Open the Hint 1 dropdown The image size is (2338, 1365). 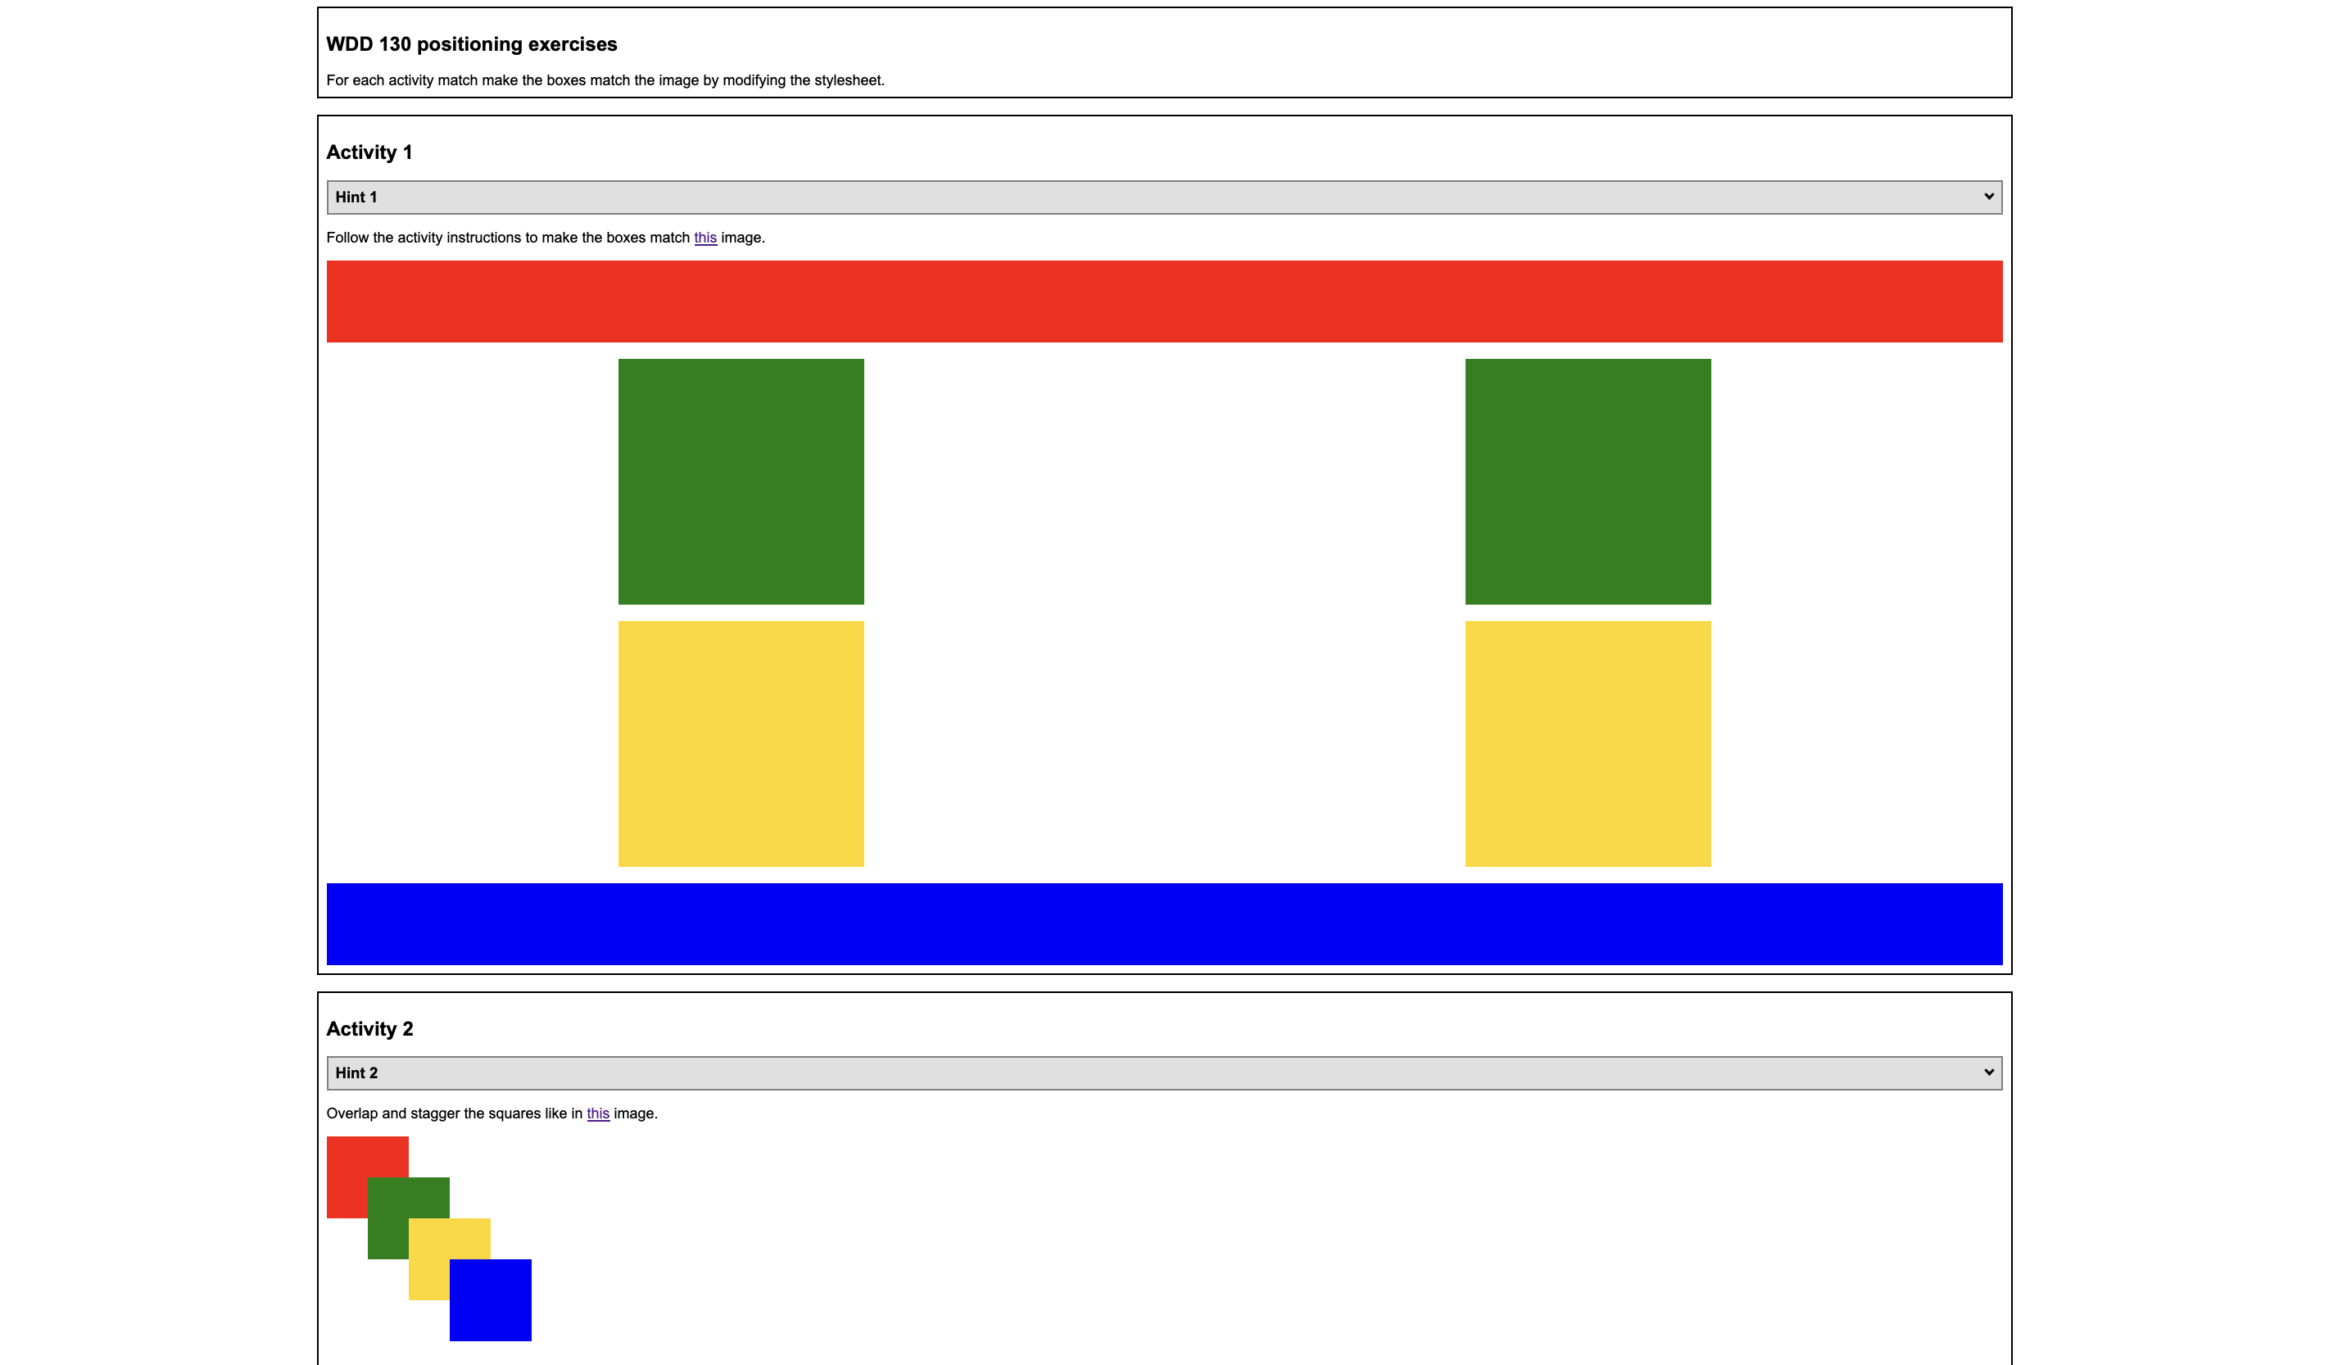(1163, 197)
